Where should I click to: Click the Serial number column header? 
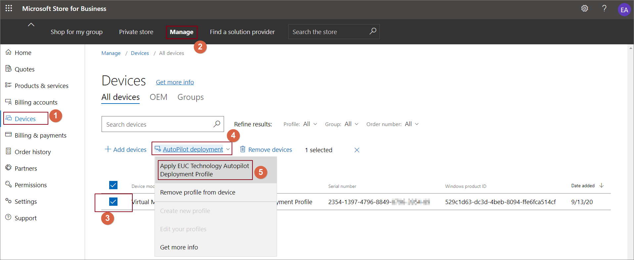click(342, 187)
